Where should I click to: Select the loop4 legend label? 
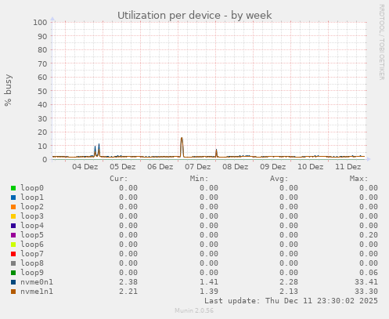(x=32, y=226)
